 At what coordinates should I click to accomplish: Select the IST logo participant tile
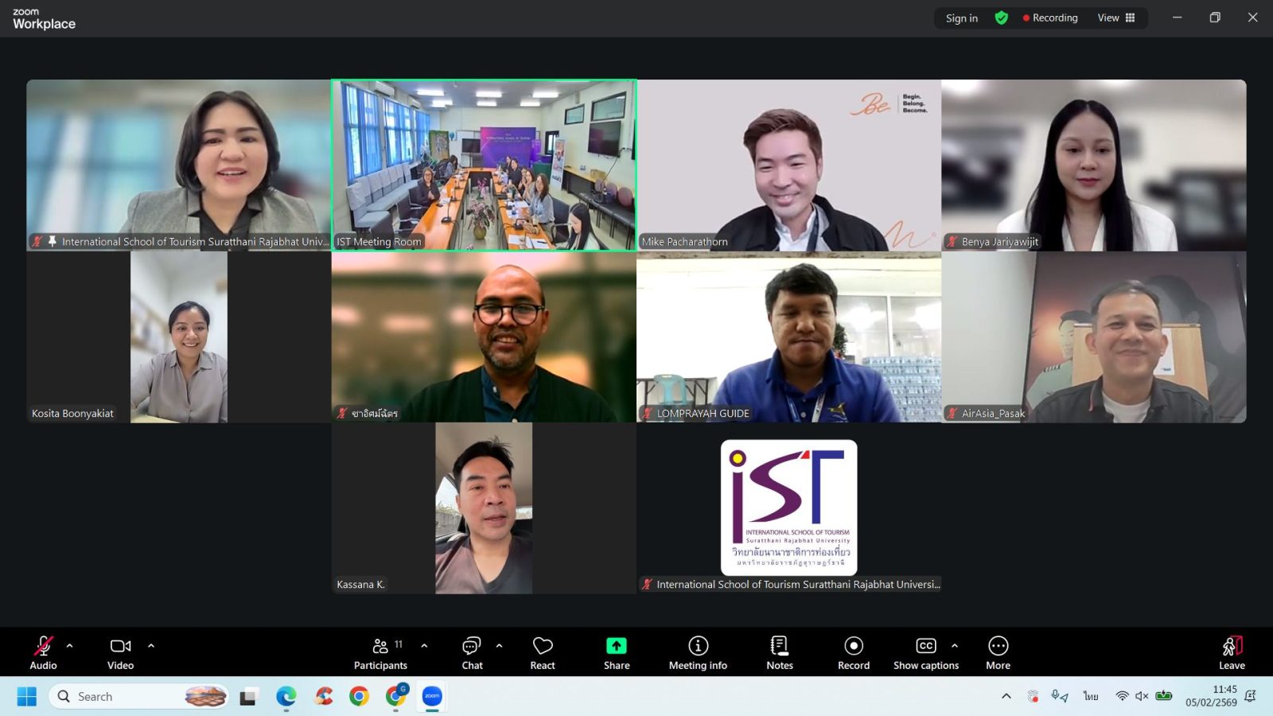coord(788,508)
